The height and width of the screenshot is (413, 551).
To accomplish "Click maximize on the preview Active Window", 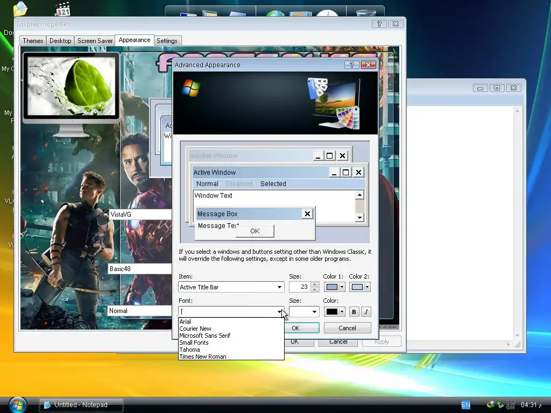I will (x=346, y=173).
